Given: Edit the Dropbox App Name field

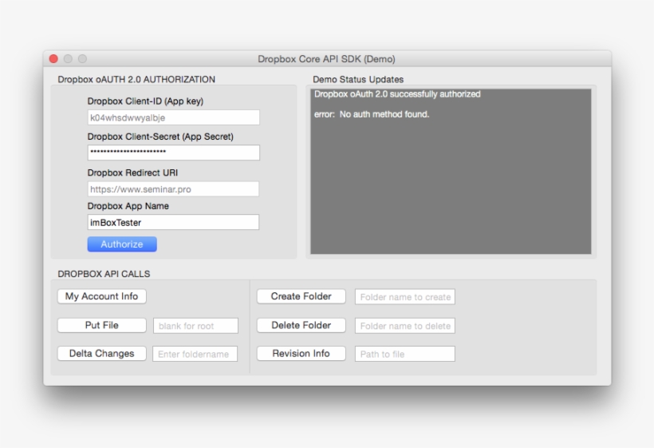Looking at the screenshot, I should 174,222.
